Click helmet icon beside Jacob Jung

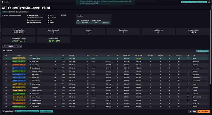tap(30, 62)
